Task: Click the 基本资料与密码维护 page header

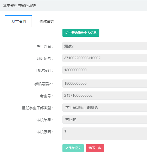Action: point(19,5)
